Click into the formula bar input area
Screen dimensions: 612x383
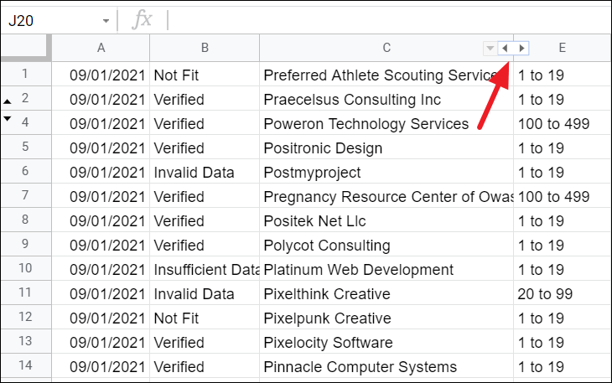point(390,20)
